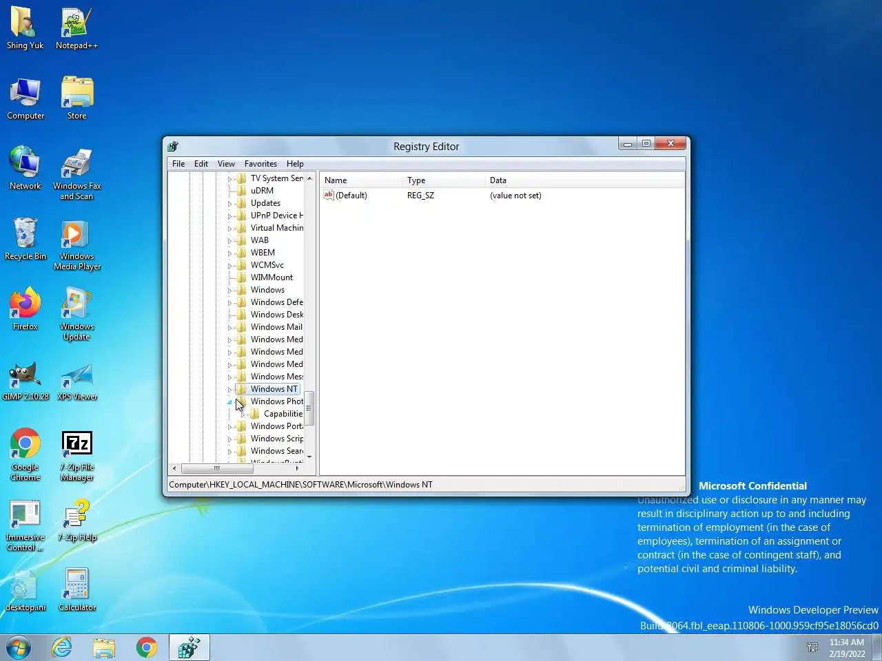The height and width of the screenshot is (661, 882).
Task: Expand the WCMSvc registry key
Action: point(229,266)
